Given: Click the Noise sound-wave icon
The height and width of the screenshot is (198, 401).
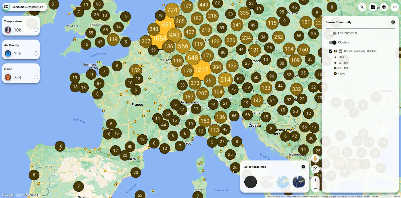Looking at the screenshot, I should (x=8, y=77).
